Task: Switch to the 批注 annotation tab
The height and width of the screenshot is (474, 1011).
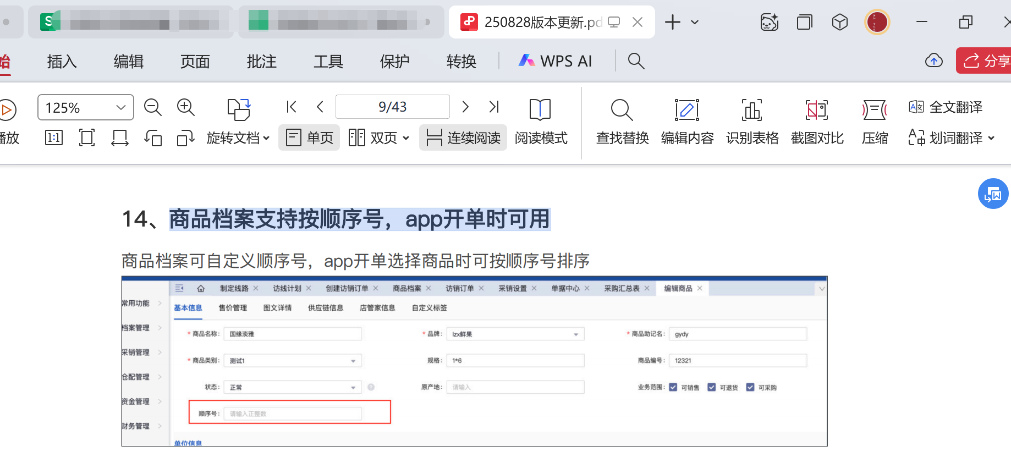Action: point(261,61)
